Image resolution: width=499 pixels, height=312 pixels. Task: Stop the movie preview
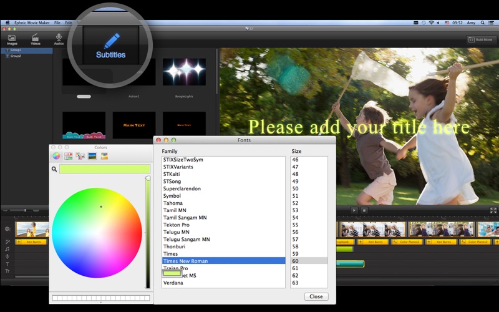(x=364, y=210)
